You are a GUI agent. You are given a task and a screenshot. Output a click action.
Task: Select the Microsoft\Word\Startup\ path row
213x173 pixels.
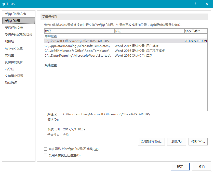[x=126, y=56]
